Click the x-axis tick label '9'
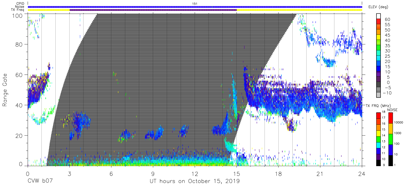The image size is (407, 188). [x=153, y=173]
